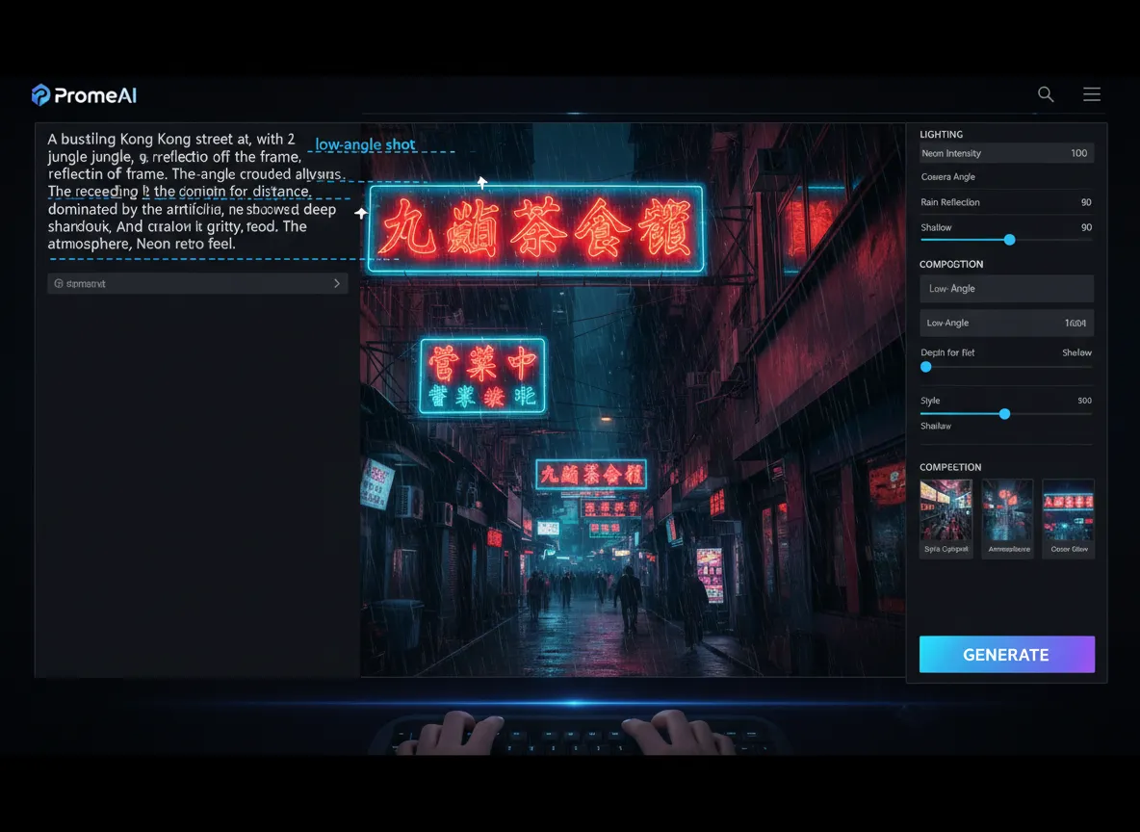
Task: Click the Depth of field slider handle
Action: pyautogui.click(x=926, y=367)
